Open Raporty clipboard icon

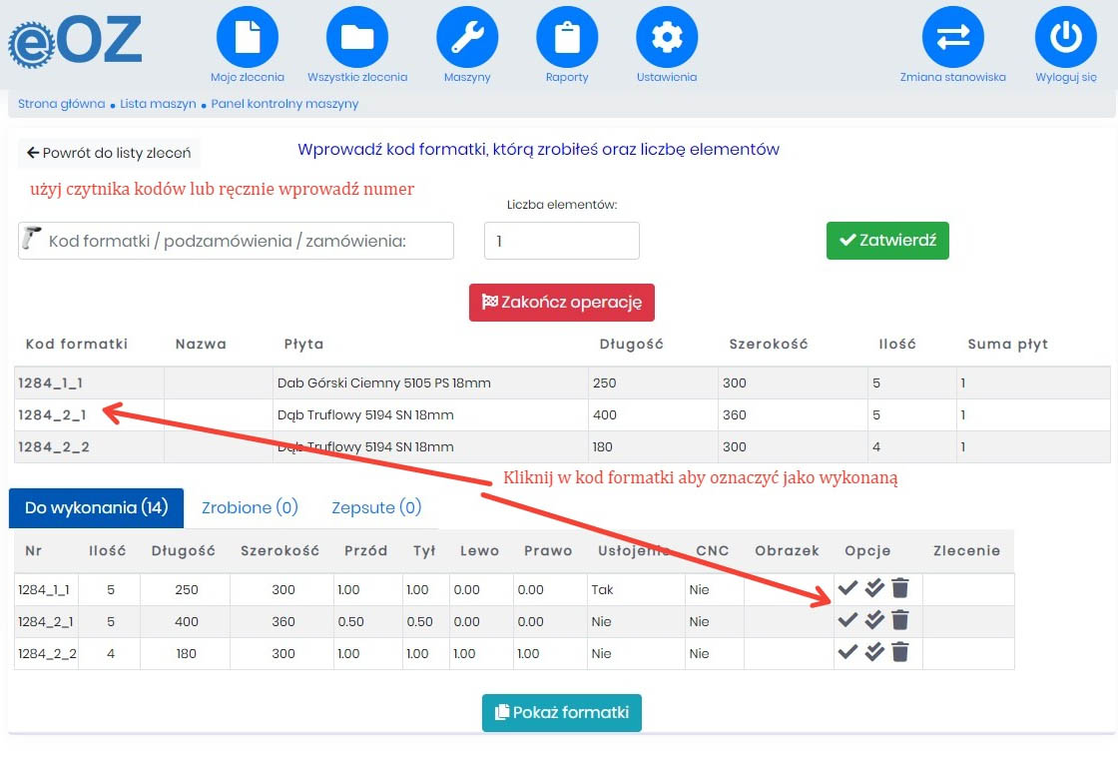point(566,38)
